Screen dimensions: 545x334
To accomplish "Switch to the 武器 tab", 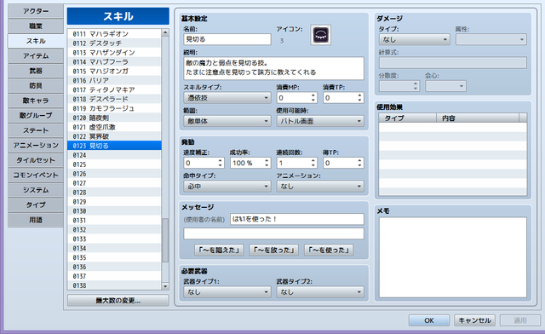I will [36, 71].
